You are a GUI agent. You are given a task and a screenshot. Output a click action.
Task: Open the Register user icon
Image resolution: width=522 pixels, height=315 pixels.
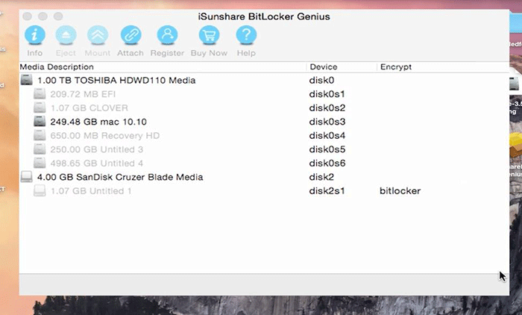(x=167, y=34)
